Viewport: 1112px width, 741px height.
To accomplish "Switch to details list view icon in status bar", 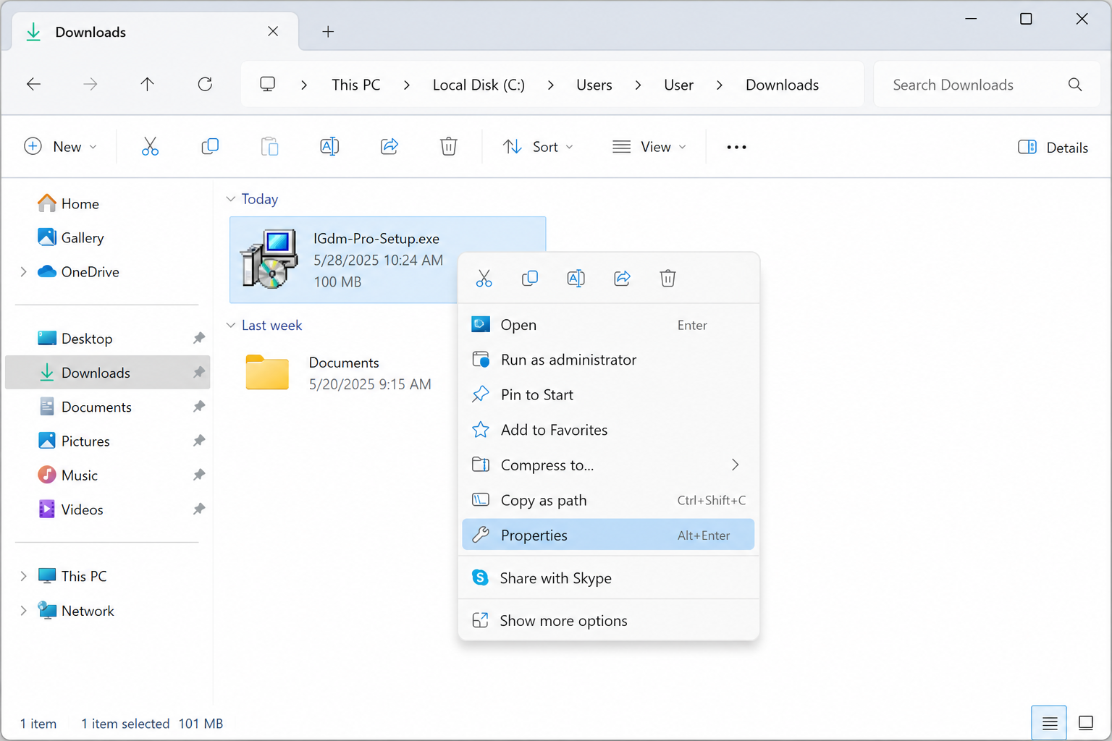I will tap(1049, 723).
